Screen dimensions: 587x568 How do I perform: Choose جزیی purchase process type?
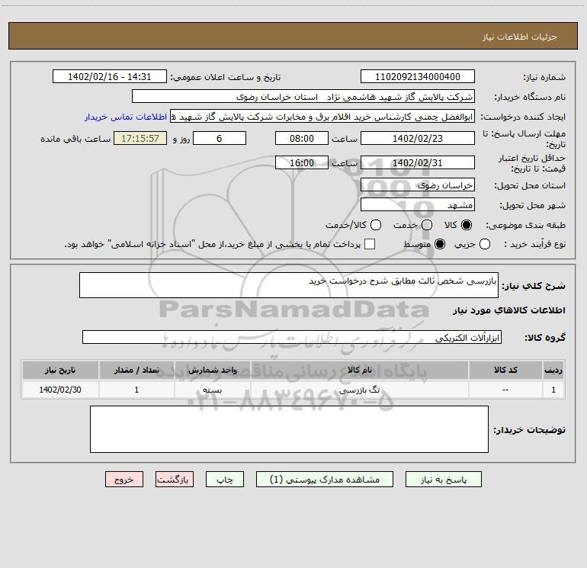[x=484, y=244]
